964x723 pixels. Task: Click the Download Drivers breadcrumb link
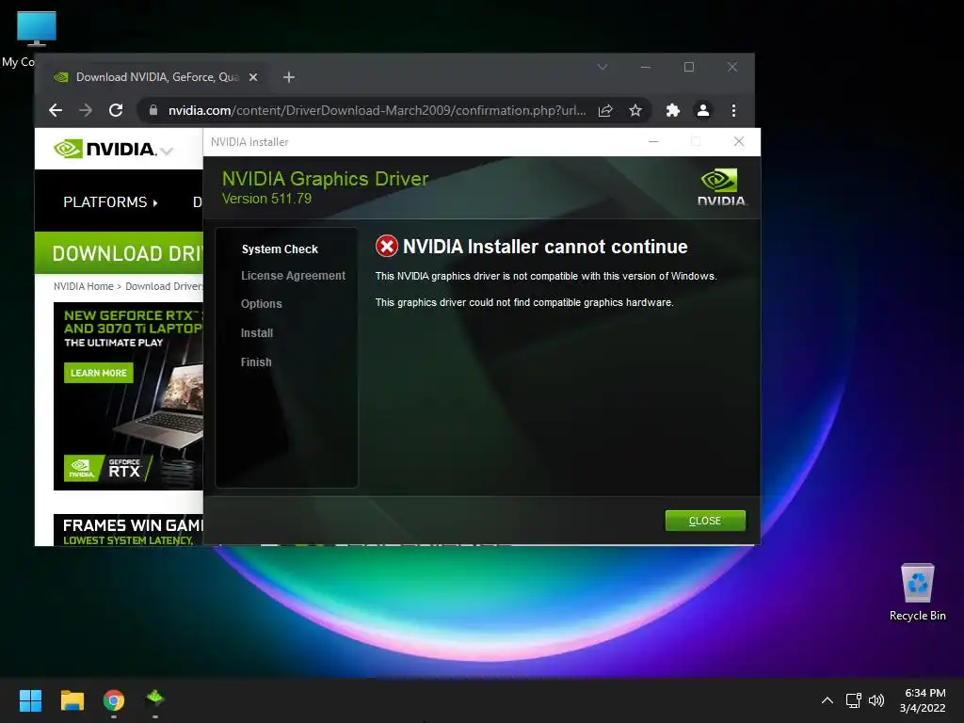(164, 286)
